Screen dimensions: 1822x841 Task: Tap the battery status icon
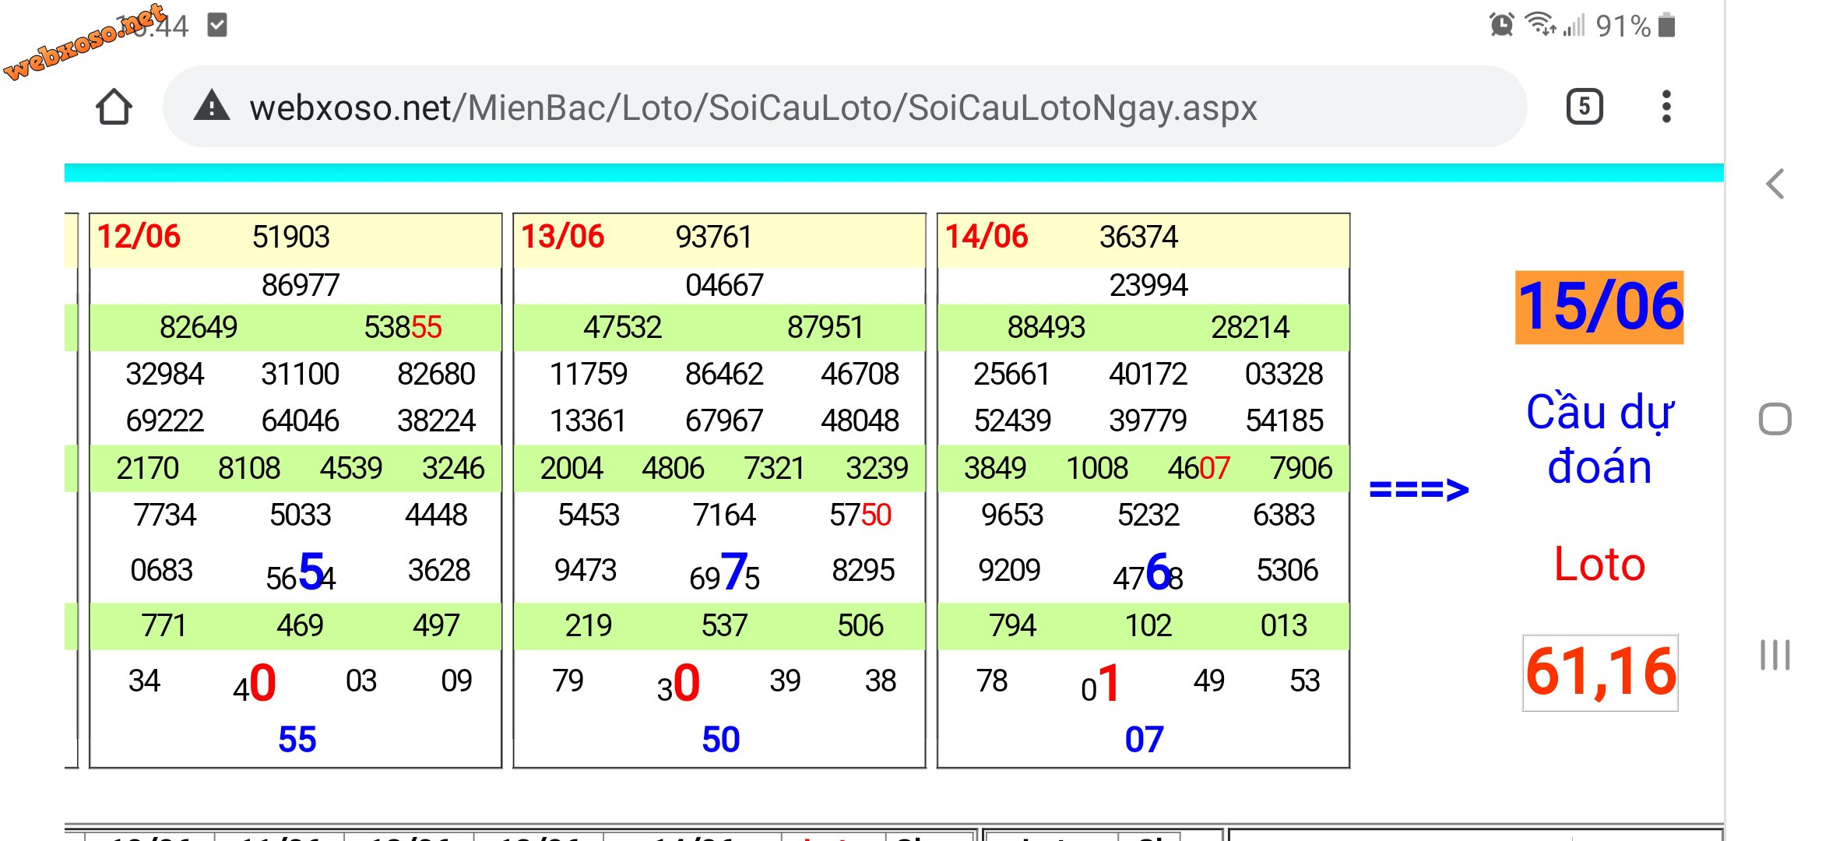point(1666,25)
